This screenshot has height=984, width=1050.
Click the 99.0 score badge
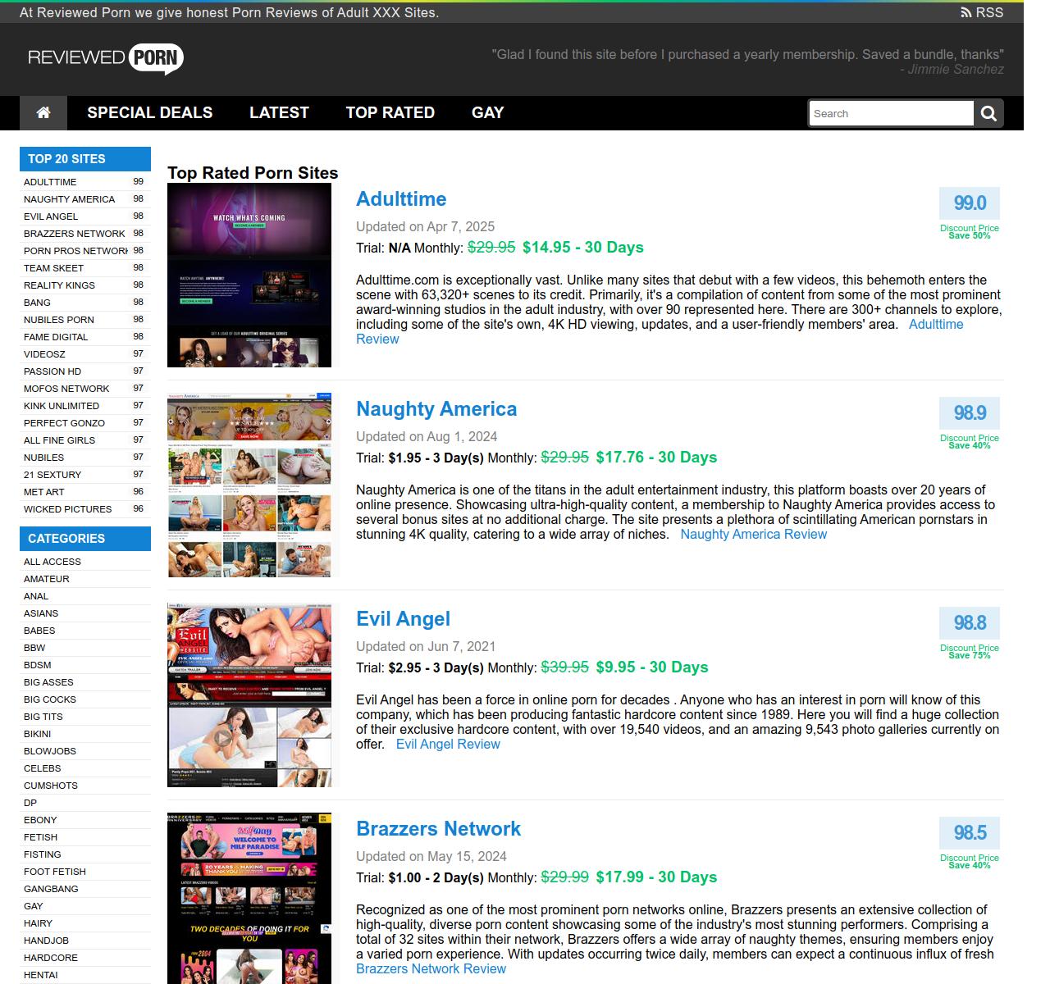coord(969,203)
